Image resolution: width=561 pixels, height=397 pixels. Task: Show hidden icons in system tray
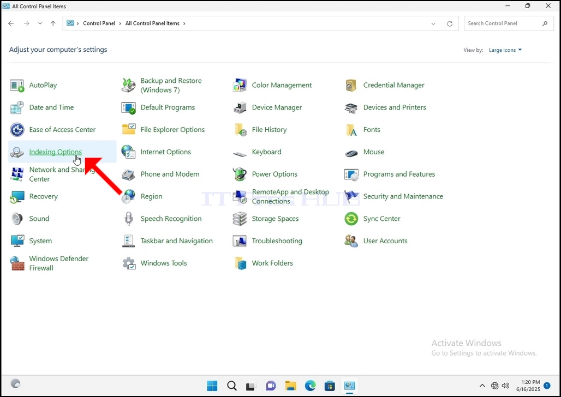[482, 386]
